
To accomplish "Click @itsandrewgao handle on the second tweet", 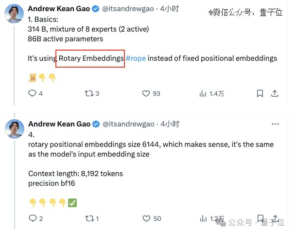I will tap(128, 124).
